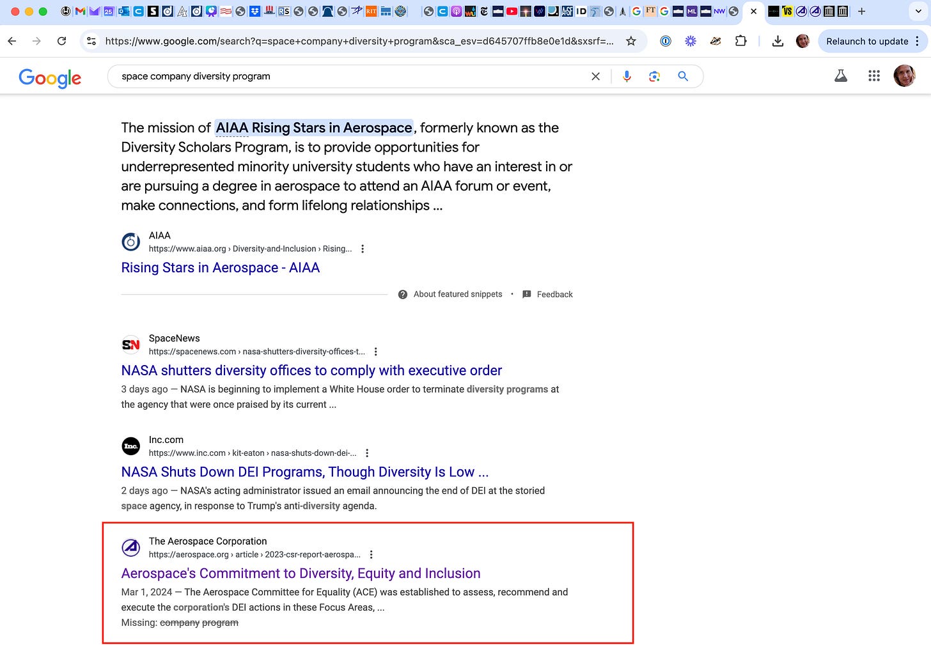Click Relaunch to update button
931x661 pixels.
coord(867,41)
